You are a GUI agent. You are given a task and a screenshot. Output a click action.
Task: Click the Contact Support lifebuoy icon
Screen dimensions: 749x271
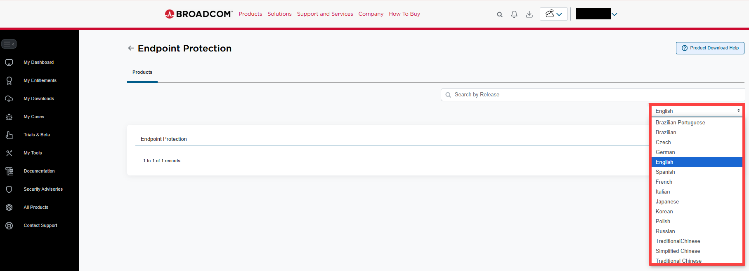[9, 226]
